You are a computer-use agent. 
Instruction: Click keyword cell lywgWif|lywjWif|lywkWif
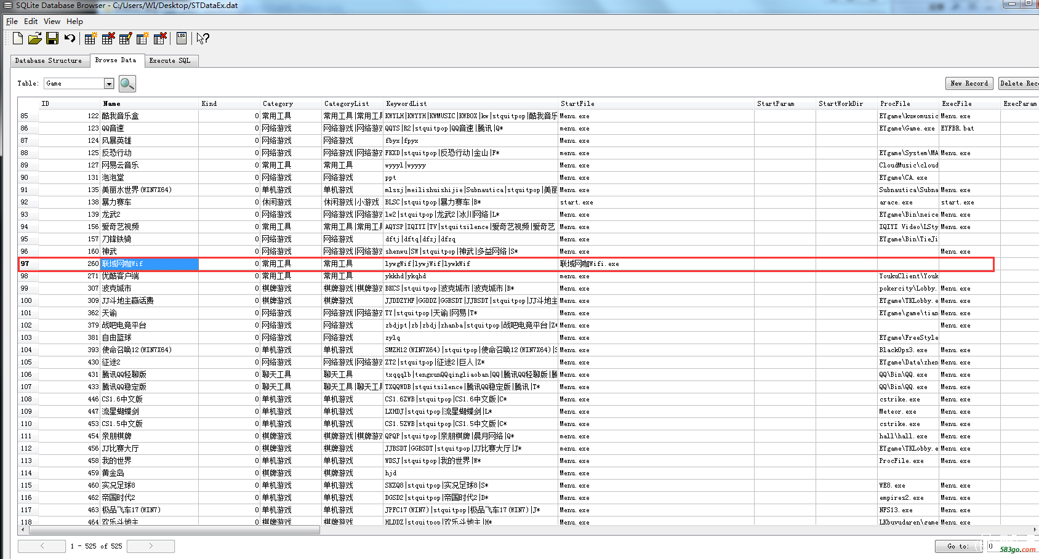click(471, 263)
